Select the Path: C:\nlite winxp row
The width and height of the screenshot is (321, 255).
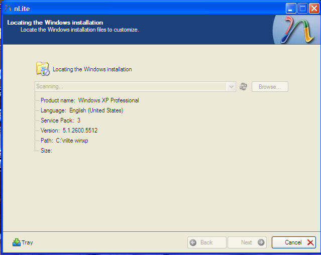coord(64,141)
